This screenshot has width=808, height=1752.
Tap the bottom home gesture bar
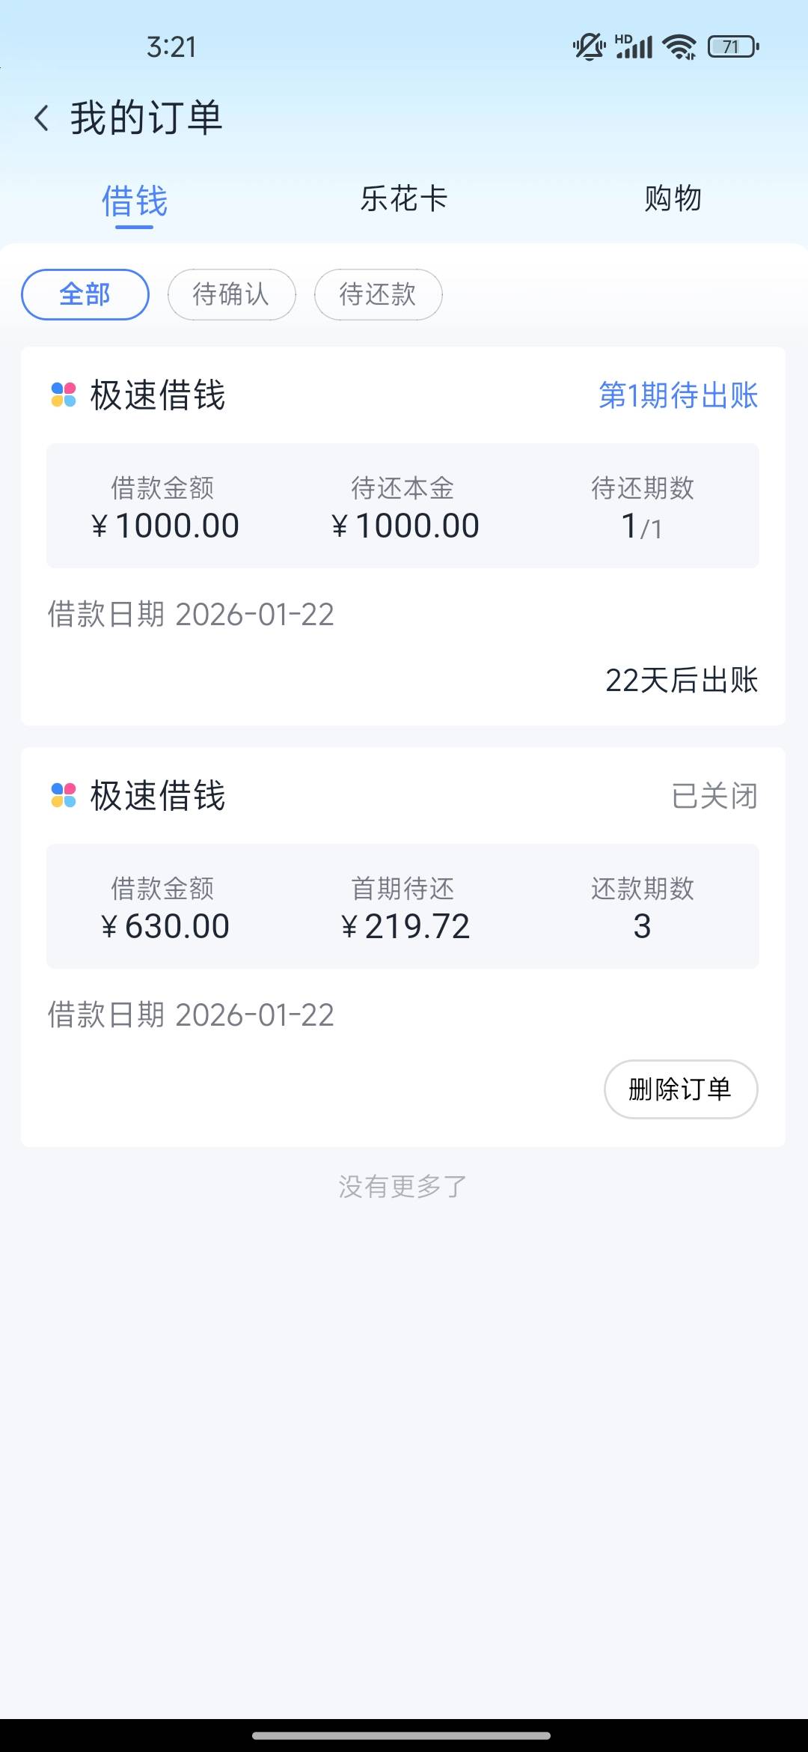point(402,1735)
